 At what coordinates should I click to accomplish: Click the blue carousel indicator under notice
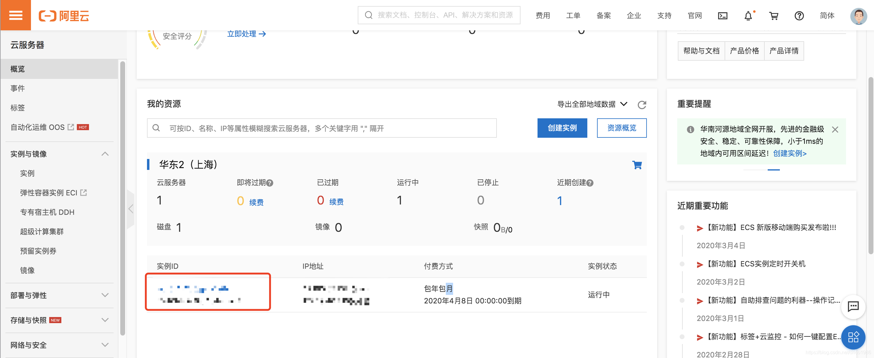coord(773,170)
